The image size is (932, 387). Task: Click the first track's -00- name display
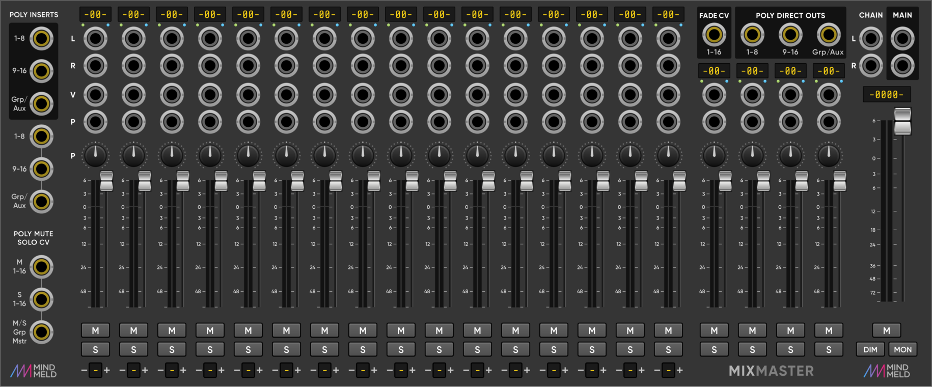(x=95, y=15)
